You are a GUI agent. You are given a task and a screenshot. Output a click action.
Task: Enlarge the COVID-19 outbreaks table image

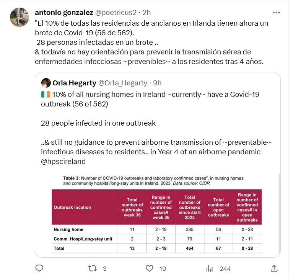pyautogui.click(x=157, y=215)
